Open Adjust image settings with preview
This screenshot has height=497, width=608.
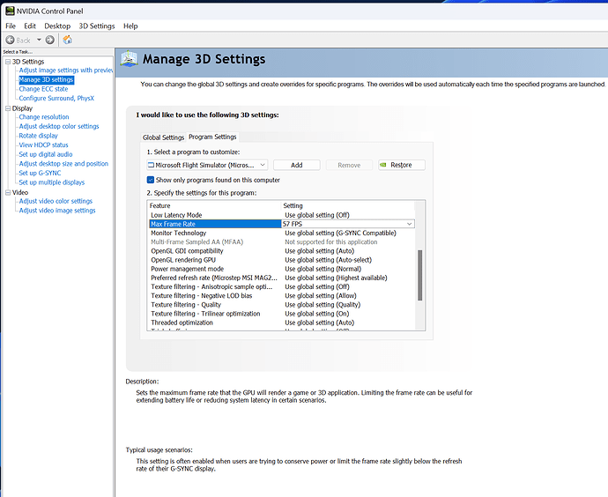click(66, 70)
